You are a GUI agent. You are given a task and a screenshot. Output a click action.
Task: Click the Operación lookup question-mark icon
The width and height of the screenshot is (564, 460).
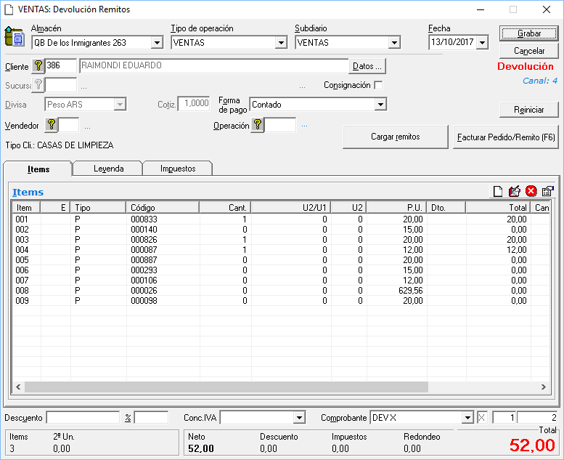click(x=258, y=125)
